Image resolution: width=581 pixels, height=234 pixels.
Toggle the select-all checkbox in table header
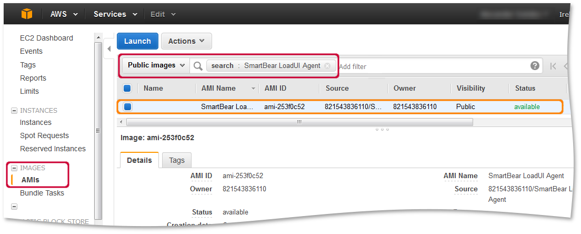pos(127,88)
